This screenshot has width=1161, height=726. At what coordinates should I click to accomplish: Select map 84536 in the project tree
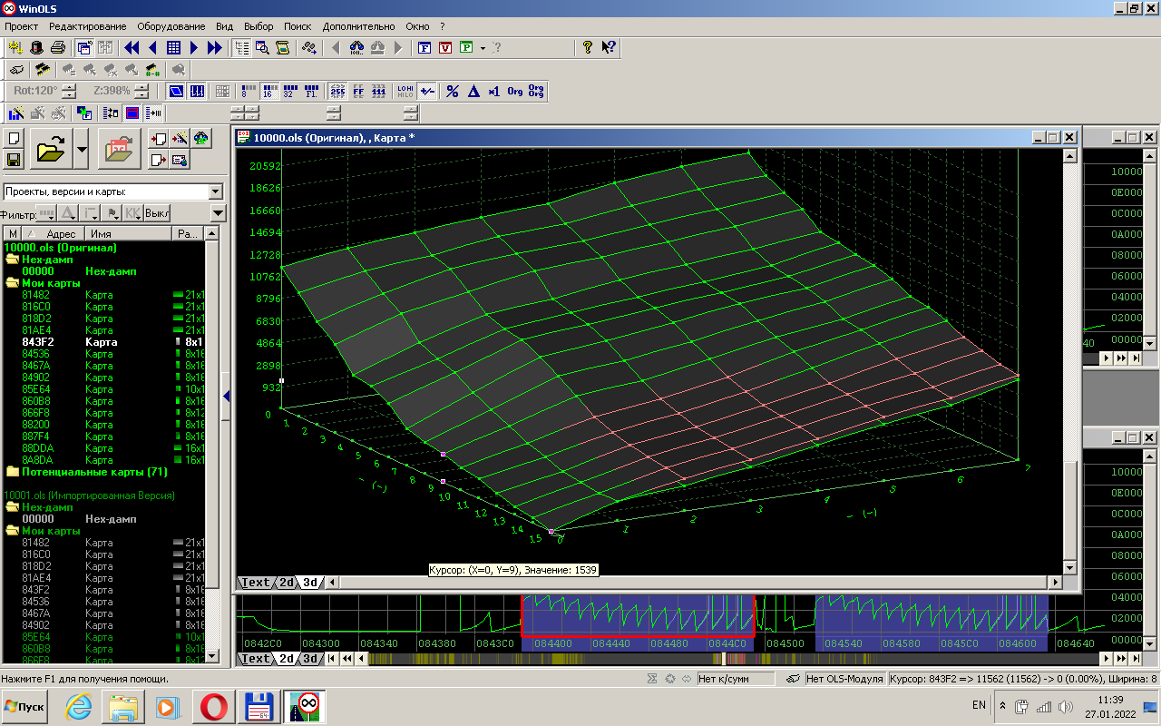click(36, 354)
